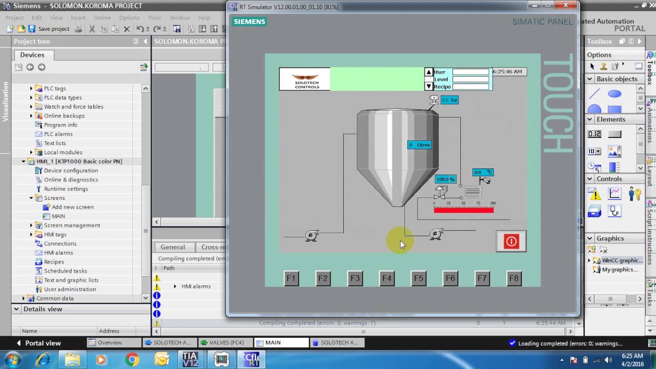Click the F8 softkey on simulator panel

[x=514, y=278]
